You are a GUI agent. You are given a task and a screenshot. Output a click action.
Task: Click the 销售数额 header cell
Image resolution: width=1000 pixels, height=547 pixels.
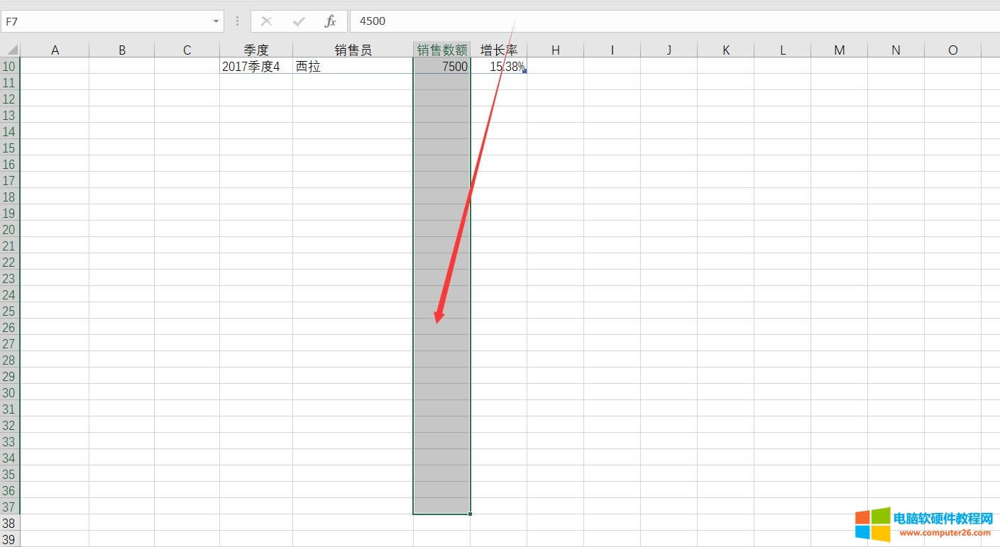(x=441, y=49)
